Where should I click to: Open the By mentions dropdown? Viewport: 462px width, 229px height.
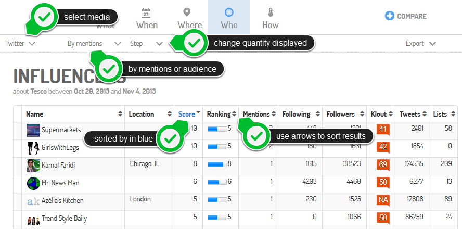pos(94,44)
